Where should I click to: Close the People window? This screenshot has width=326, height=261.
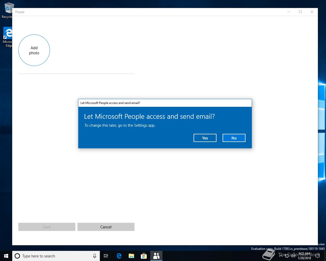tap(312, 12)
